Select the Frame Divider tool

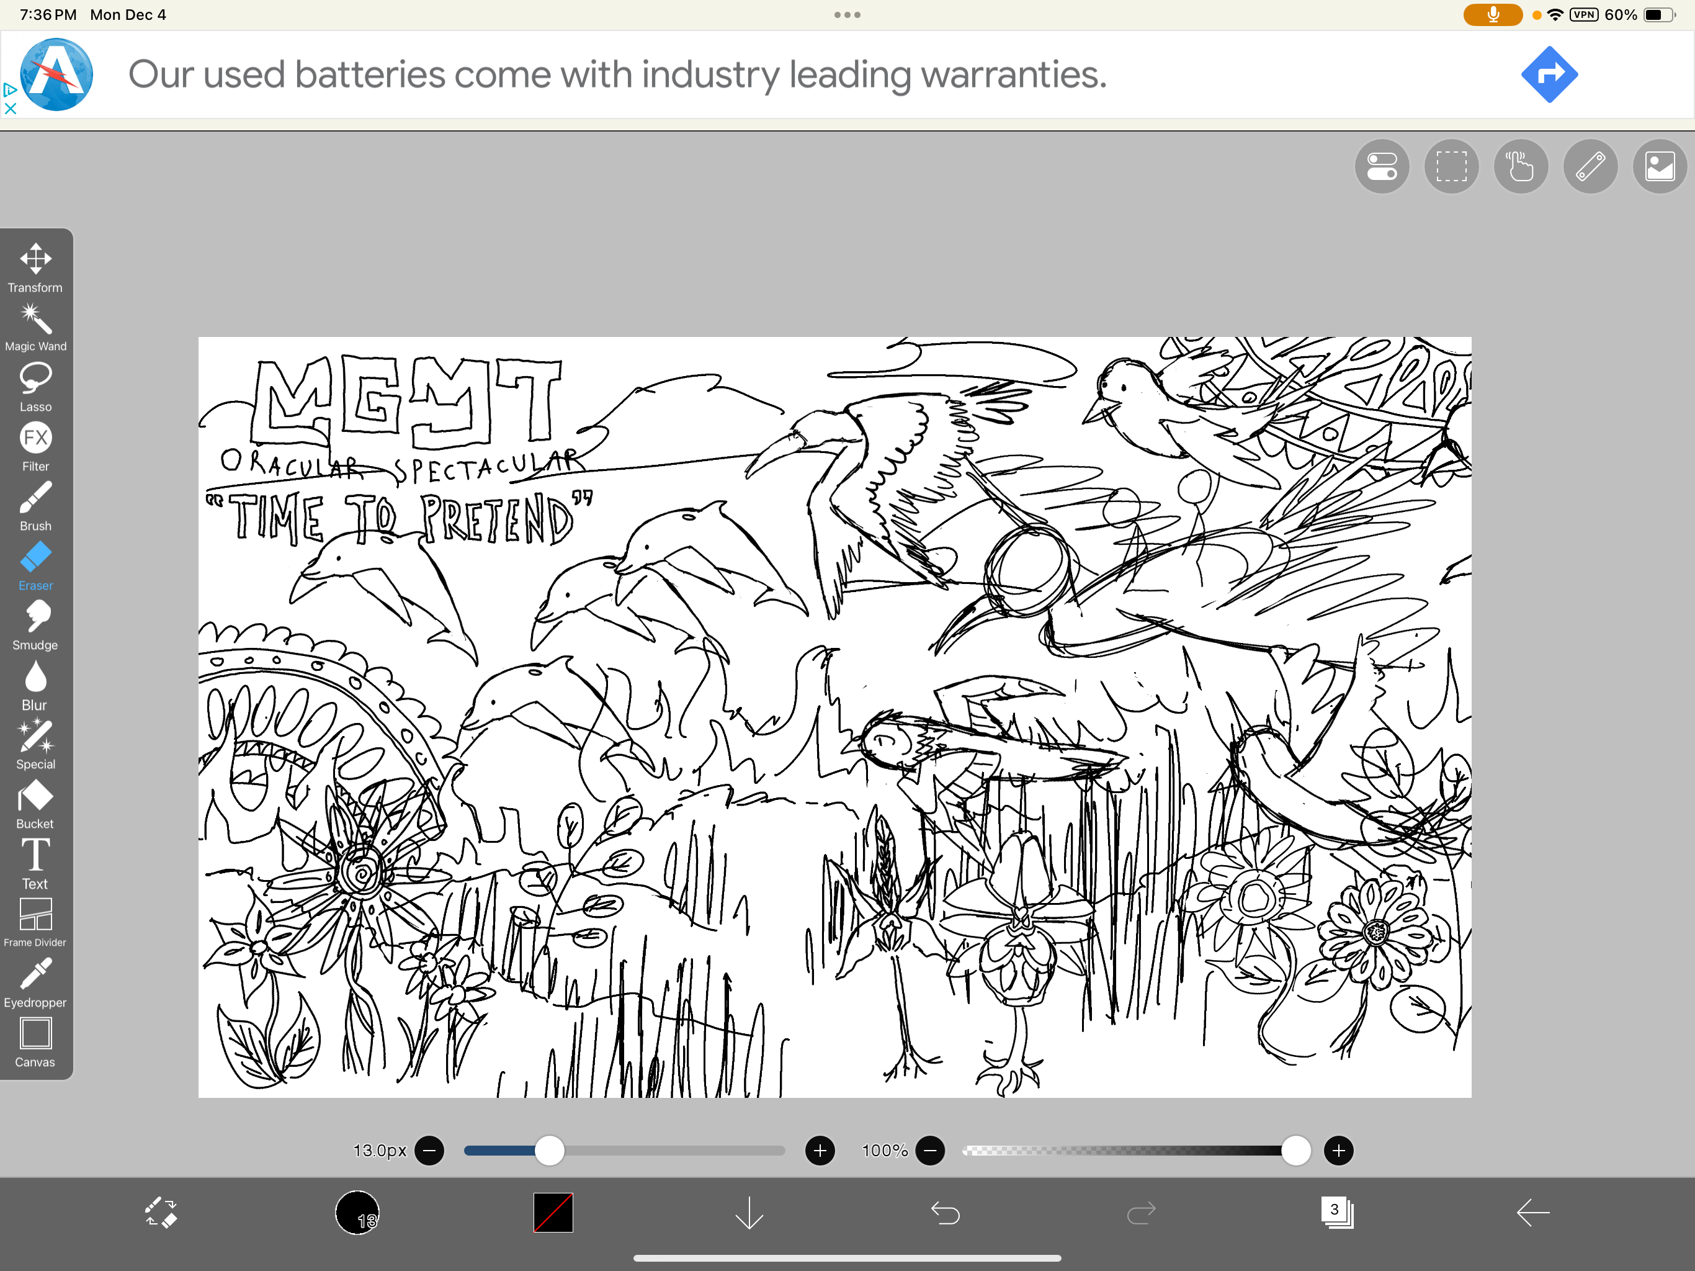pos(35,923)
